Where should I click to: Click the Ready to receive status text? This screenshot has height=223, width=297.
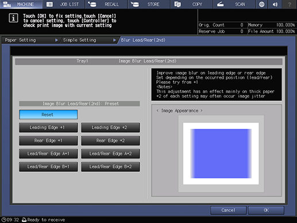point(46,220)
